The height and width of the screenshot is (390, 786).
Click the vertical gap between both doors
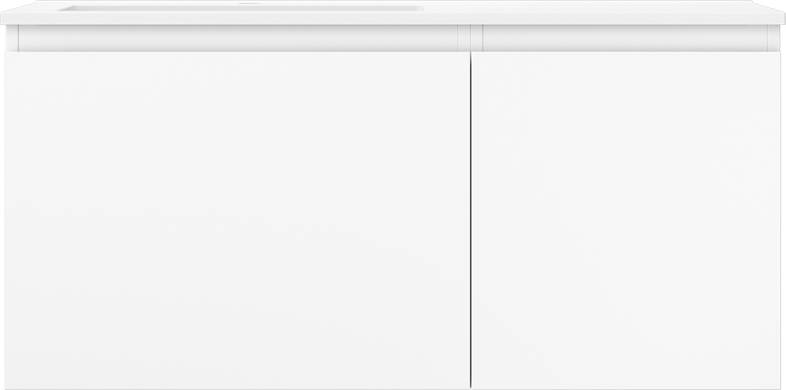[471, 221]
